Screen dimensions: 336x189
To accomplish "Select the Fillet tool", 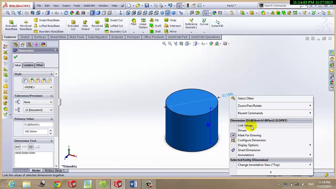I will pos(134,22).
